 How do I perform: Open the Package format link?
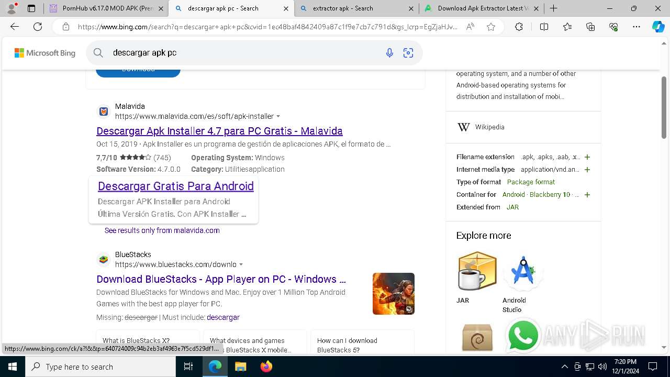[531, 182]
